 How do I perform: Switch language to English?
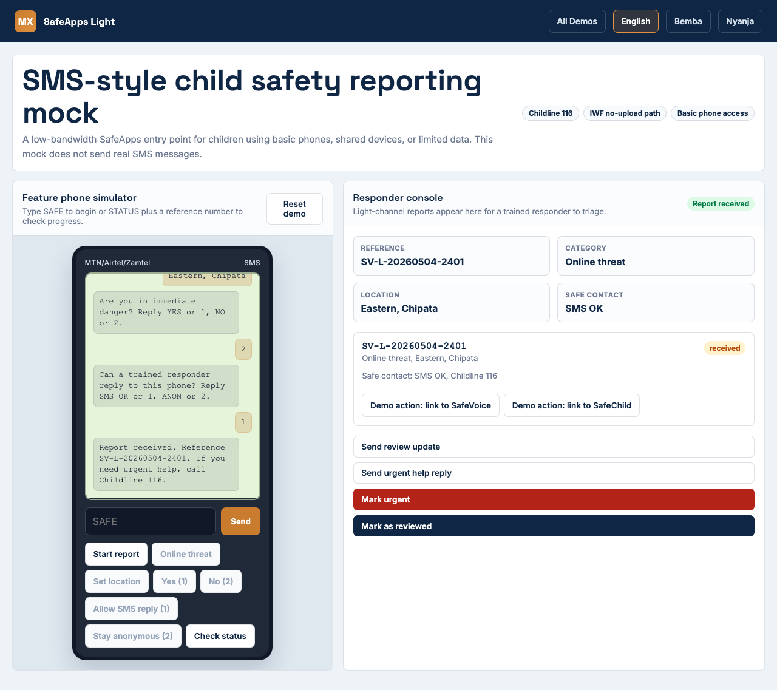[x=636, y=21]
